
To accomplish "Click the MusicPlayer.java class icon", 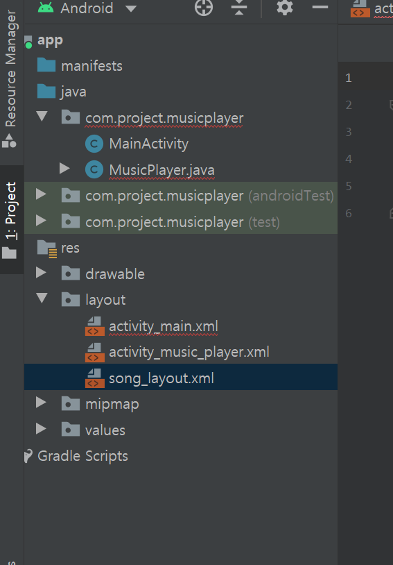I will 94,170.
